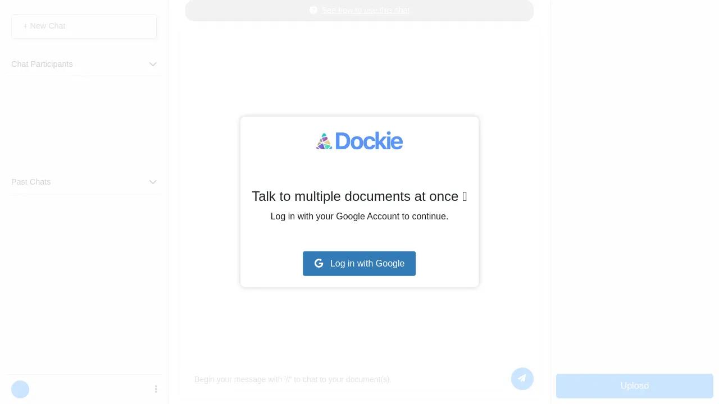The height and width of the screenshot is (404, 719).
Task: Toggle the Chat Participants section header
Action: coord(84,64)
